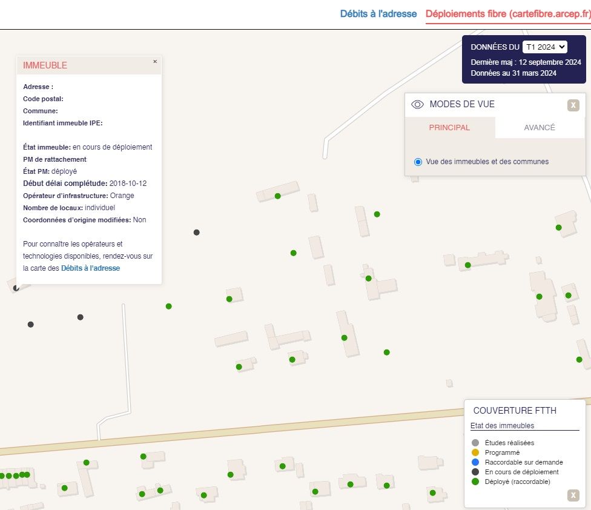Click the Etat des immeubles legend heading

pyautogui.click(x=502, y=426)
